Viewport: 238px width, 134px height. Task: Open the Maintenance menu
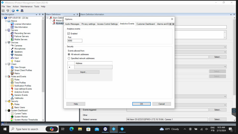pyautogui.click(x=26, y=6)
